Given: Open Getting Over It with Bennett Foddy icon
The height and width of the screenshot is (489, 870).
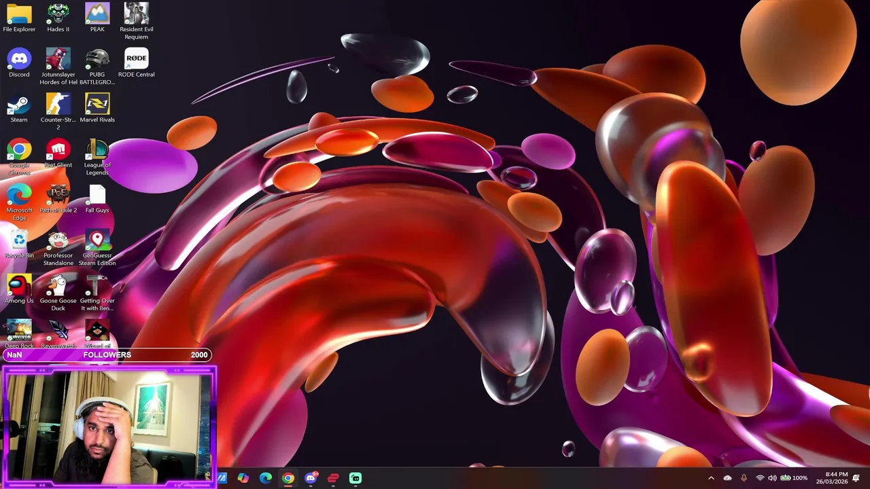Looking at the screenshot, I should (97, 293).
